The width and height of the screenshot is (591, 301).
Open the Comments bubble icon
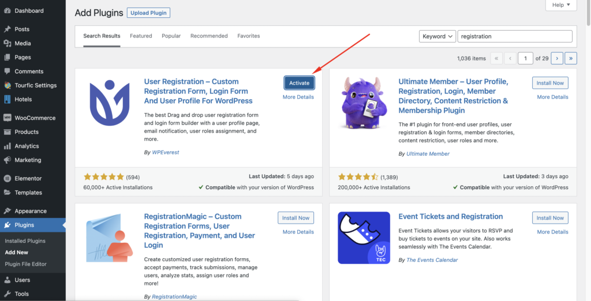pyautogui.click(x=7, y=71)
